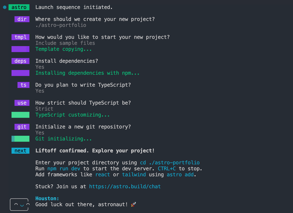Screen dimensions: 293x213
Task: Click the astro add command text
Action: coord(180,175)
